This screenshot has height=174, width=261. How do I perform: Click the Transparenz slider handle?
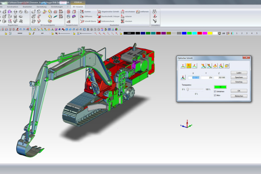[187, 89]
